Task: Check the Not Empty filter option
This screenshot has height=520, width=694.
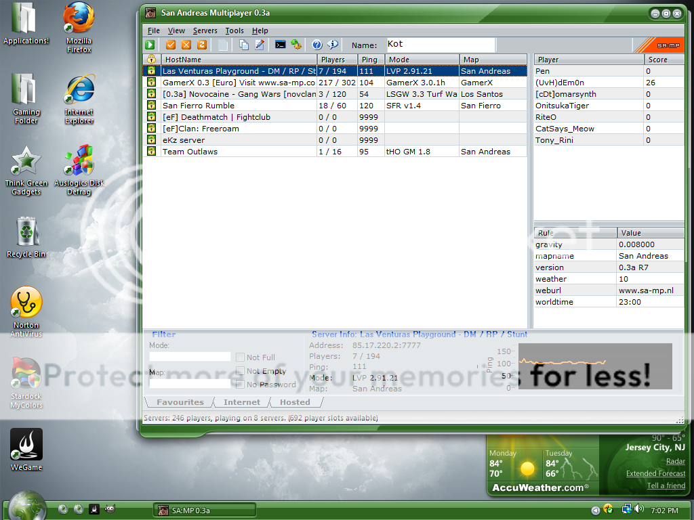Action: click(x=240, y=371)
